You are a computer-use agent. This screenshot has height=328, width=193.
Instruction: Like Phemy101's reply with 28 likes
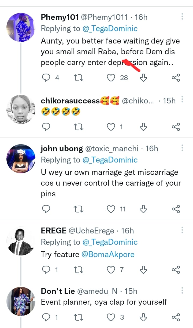tap(111, 78)
